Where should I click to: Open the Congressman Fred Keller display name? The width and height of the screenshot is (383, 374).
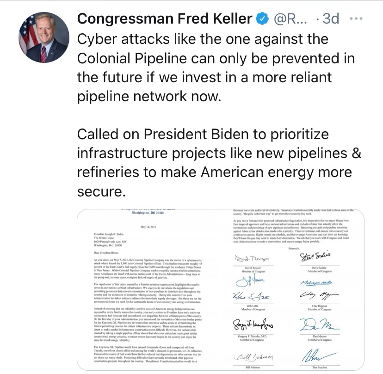pyautogui.click(x=165, y=19)
